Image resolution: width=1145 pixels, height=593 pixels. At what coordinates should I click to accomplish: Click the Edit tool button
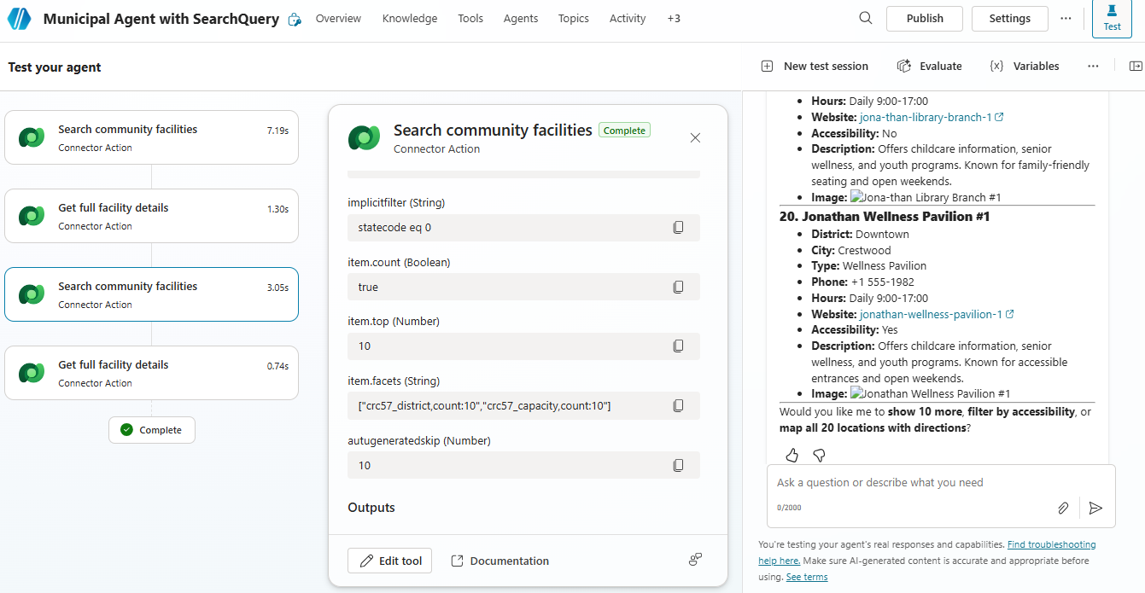point(390,561)
